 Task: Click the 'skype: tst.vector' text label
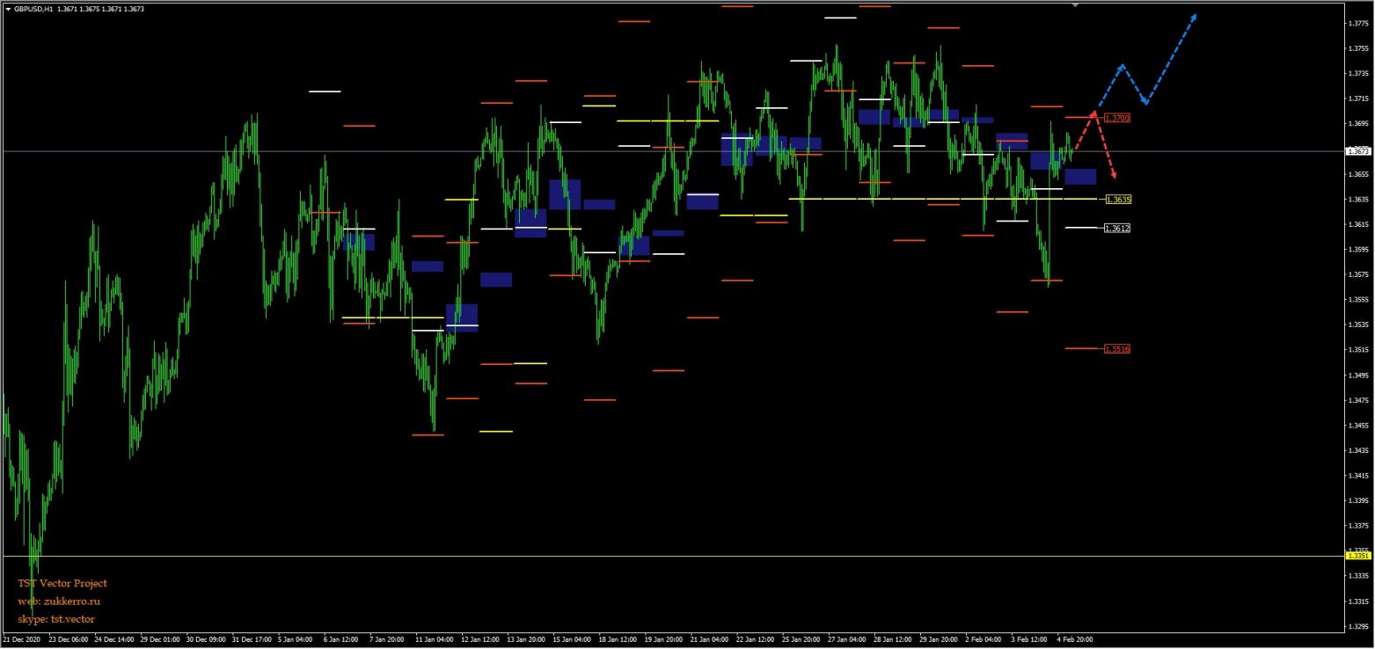pyautogui.click(x=56, y=619)
